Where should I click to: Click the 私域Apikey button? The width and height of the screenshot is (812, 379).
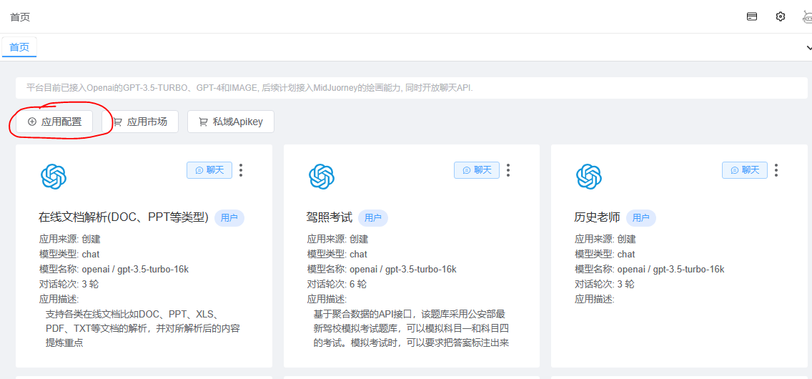(230, 122)
